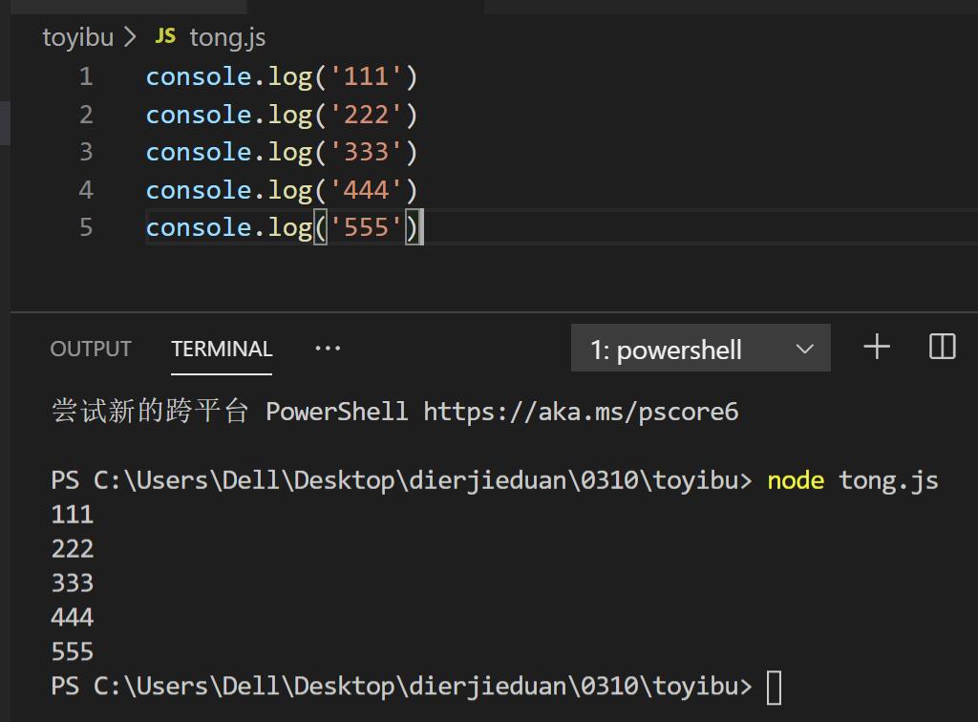Click the terminal output line 555
The width and height of the screenshot is (978, 722).
[73, 652]
